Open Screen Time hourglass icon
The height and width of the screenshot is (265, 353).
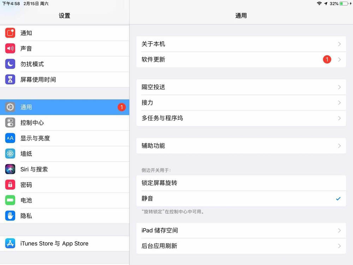10,79
